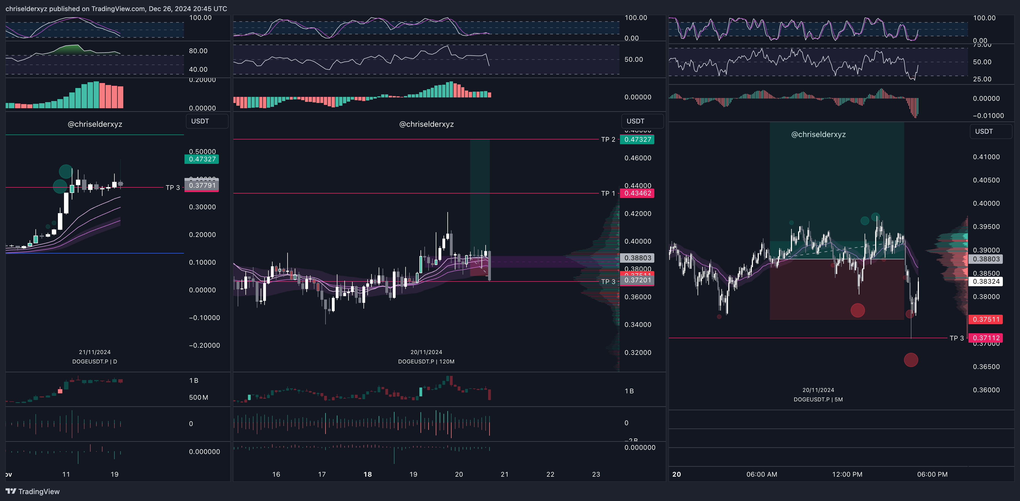The width and height of the screenshot is (1020, 501).
Task: Click the DOGEUSDT.P | 5M chart label
Action: click(818, 399)
